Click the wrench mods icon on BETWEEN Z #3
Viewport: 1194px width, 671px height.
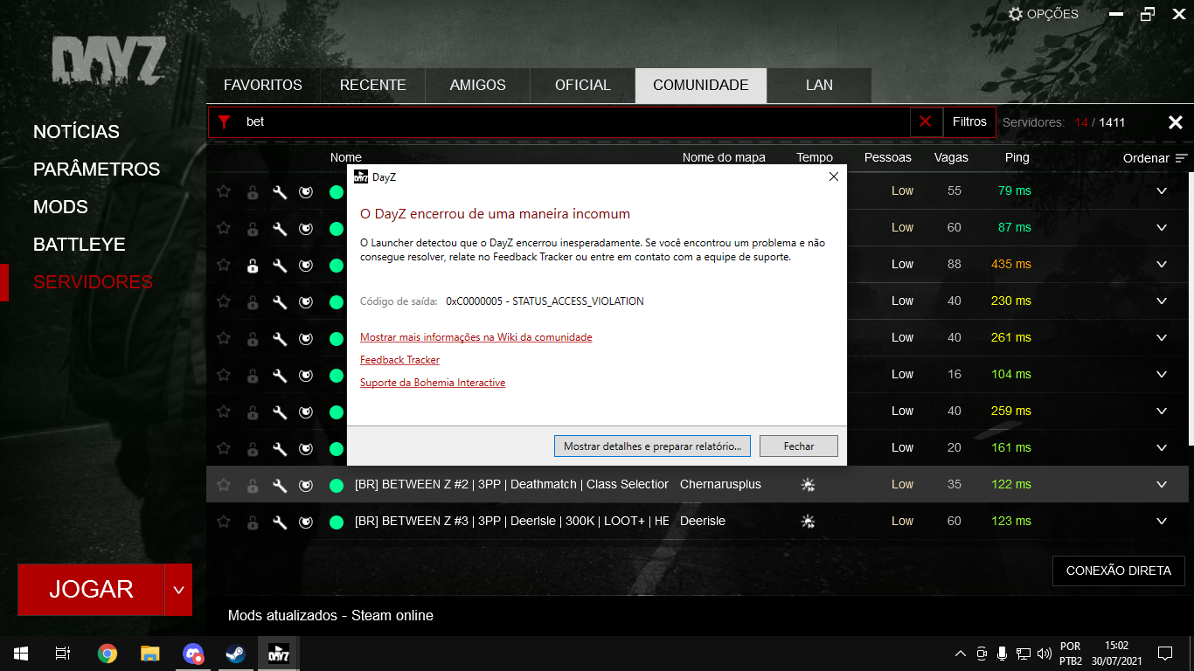pyautogui.click(x=280, y=522)
